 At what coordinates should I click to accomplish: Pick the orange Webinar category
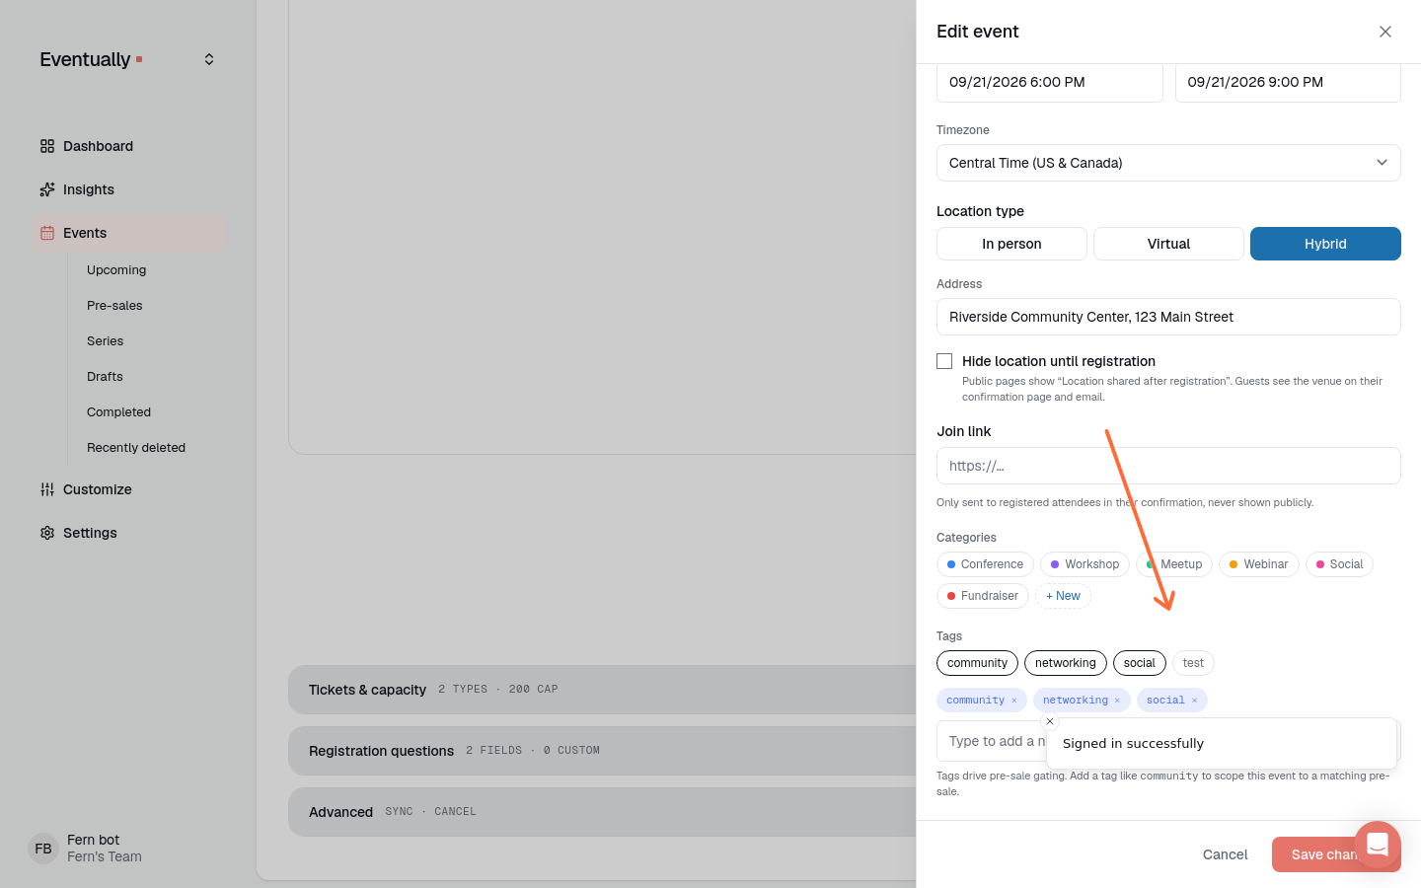[x=1258, y=564]
